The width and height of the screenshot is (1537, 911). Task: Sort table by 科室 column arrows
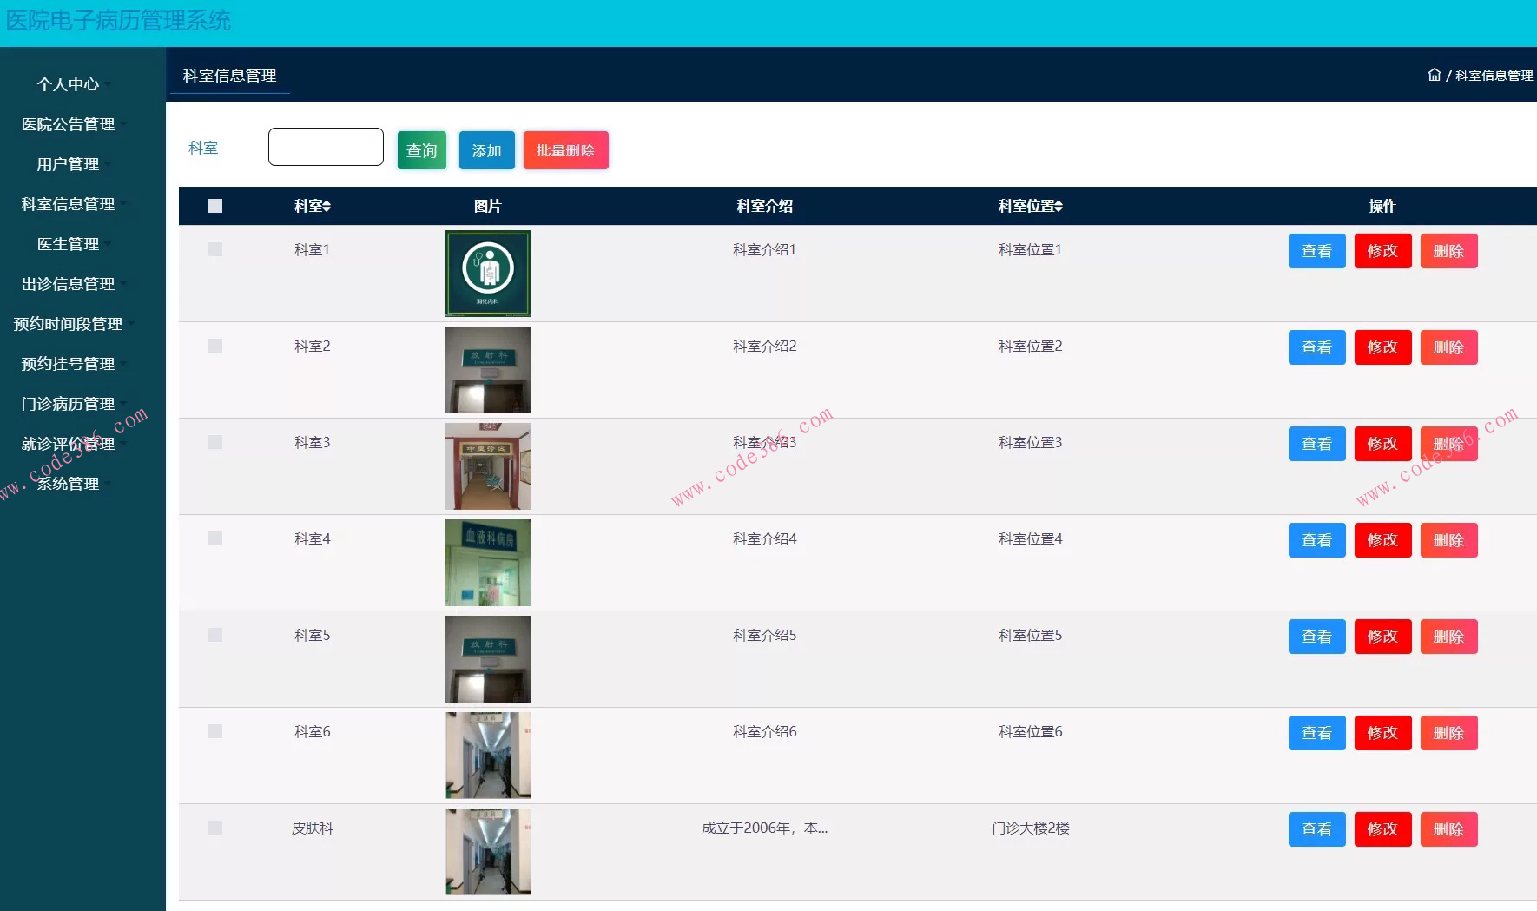(x=327, y=207)
